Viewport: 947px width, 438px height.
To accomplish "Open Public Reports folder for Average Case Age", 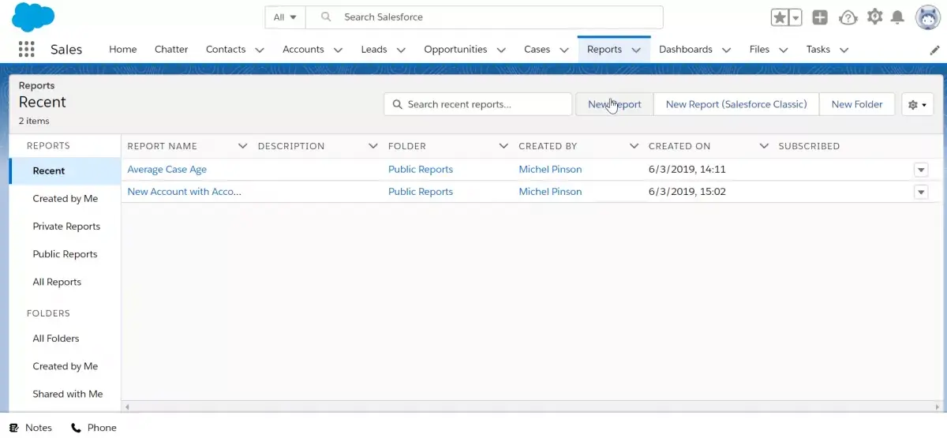I will click(421, 169).
